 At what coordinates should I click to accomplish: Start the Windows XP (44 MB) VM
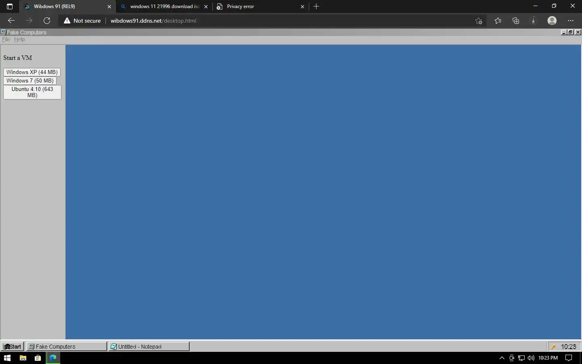32,72
